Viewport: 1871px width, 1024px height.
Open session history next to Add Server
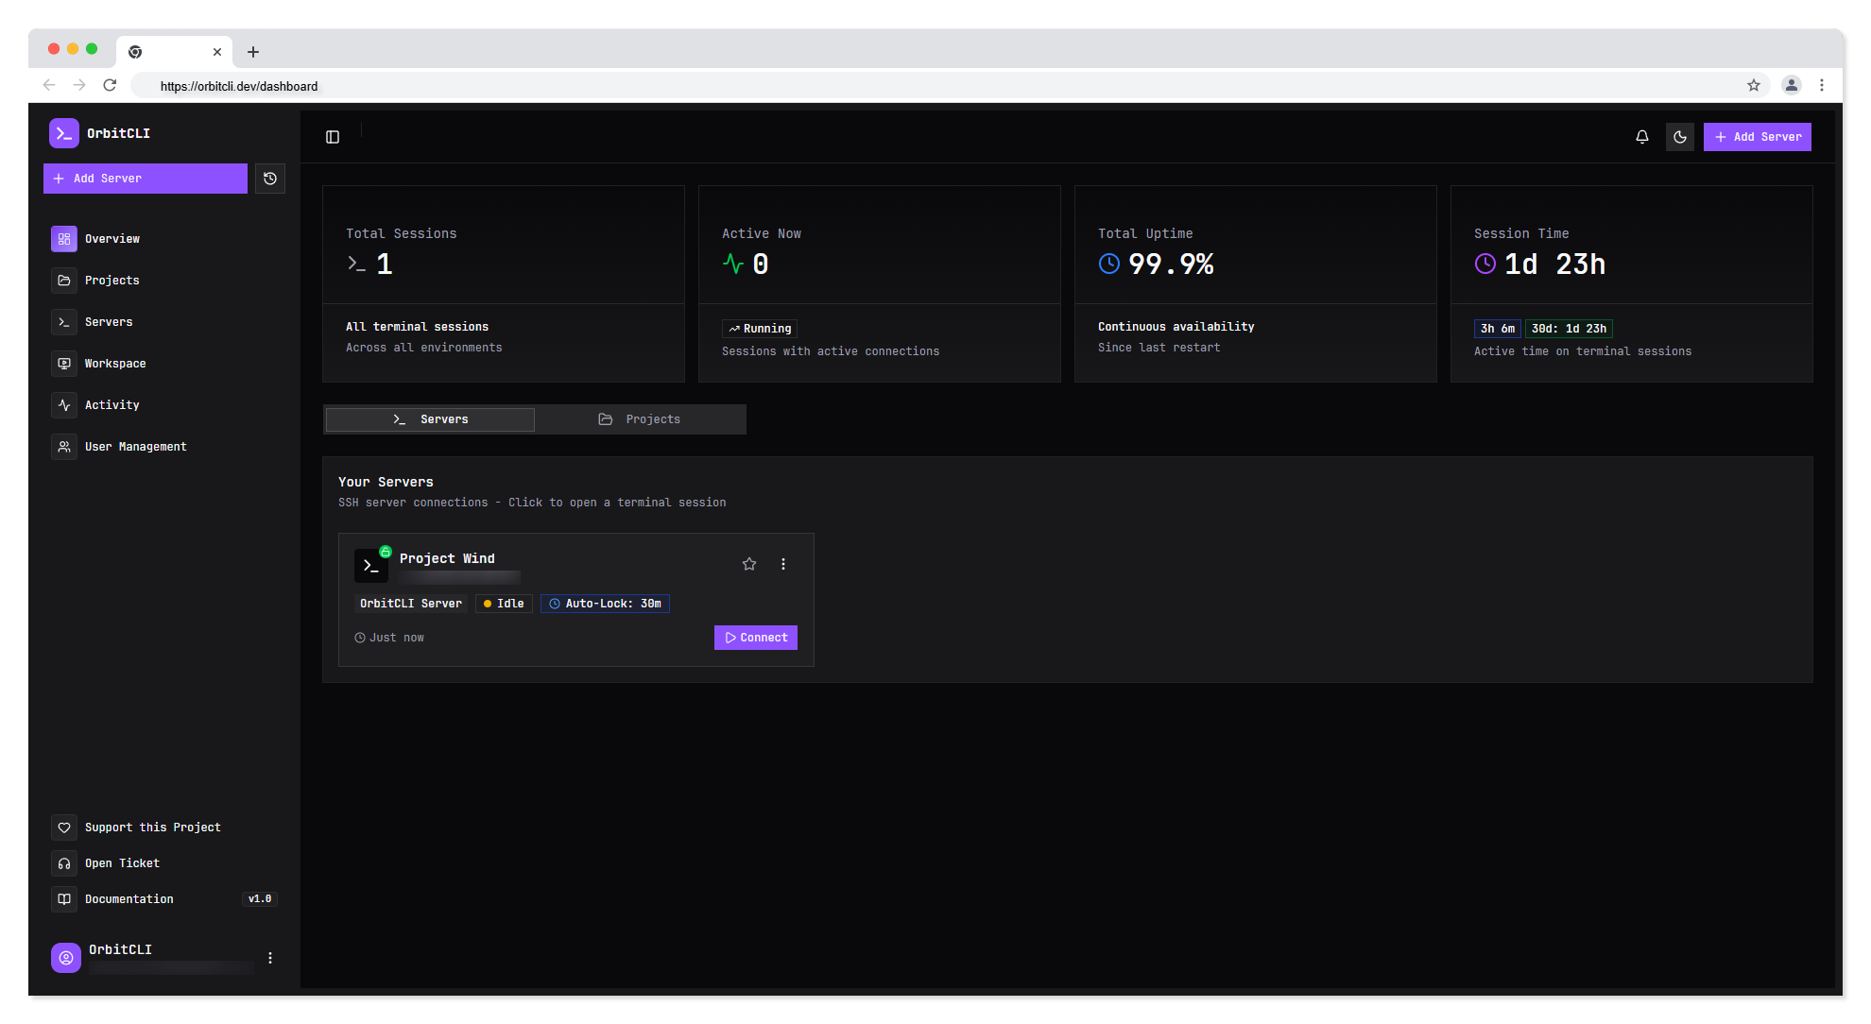click(270, 178)
